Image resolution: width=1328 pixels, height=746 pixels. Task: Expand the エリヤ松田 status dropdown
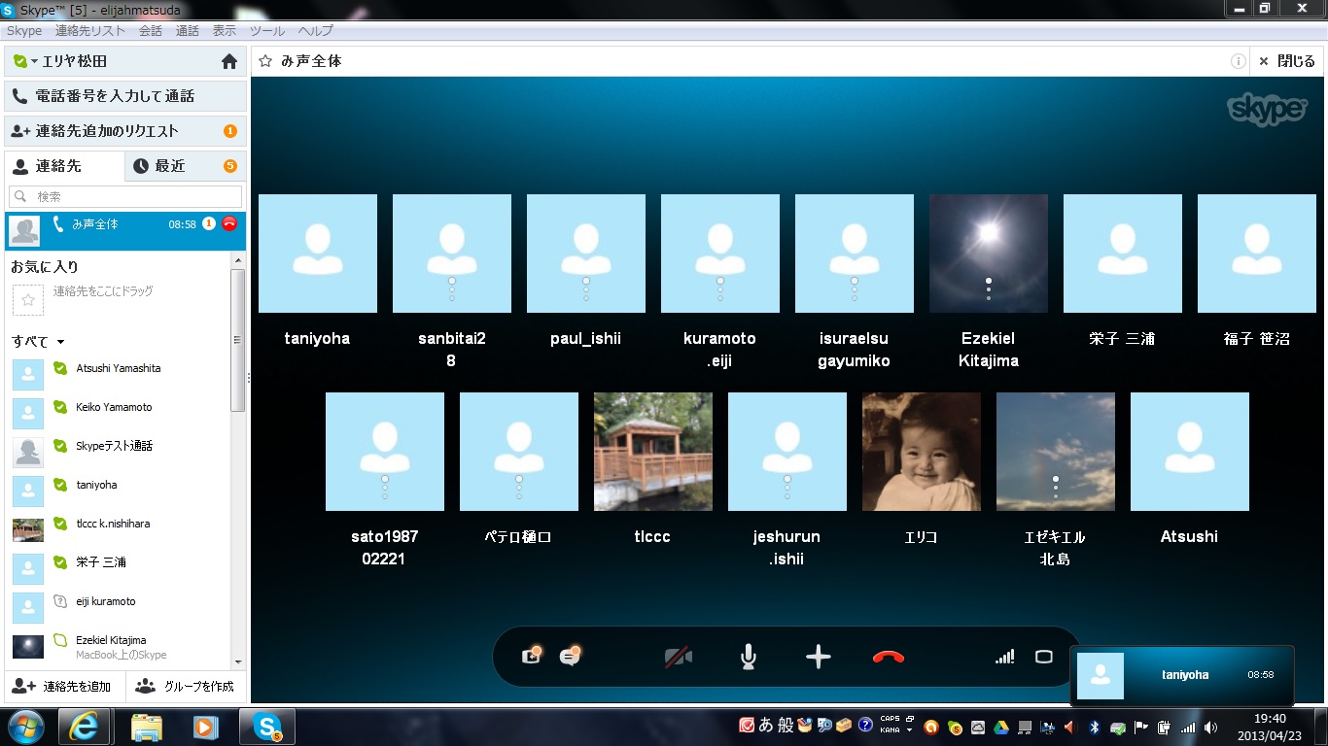coord(34,61)
